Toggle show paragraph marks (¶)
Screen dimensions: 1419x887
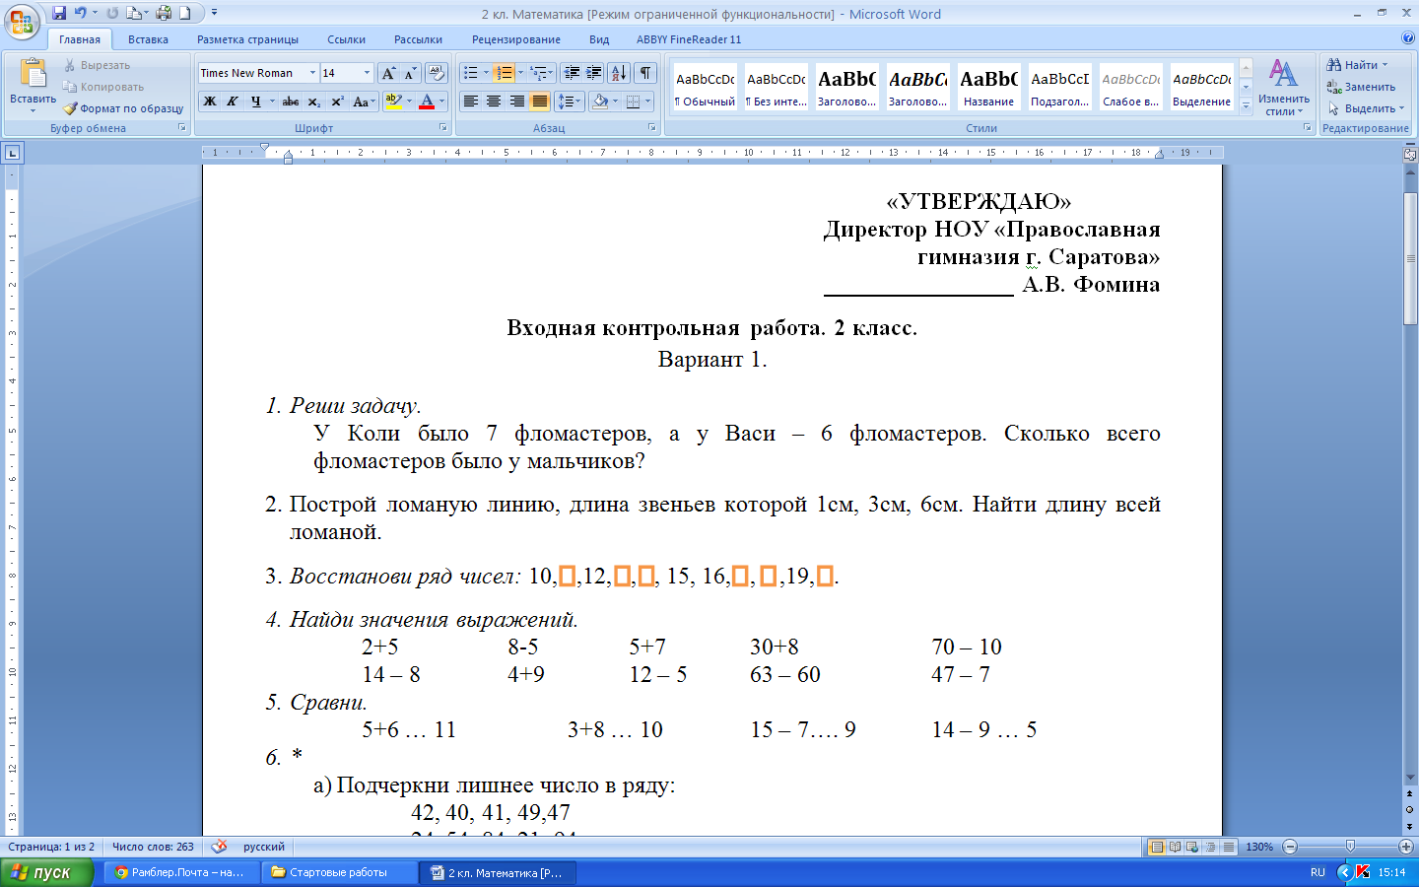click(x=645, y=73)
